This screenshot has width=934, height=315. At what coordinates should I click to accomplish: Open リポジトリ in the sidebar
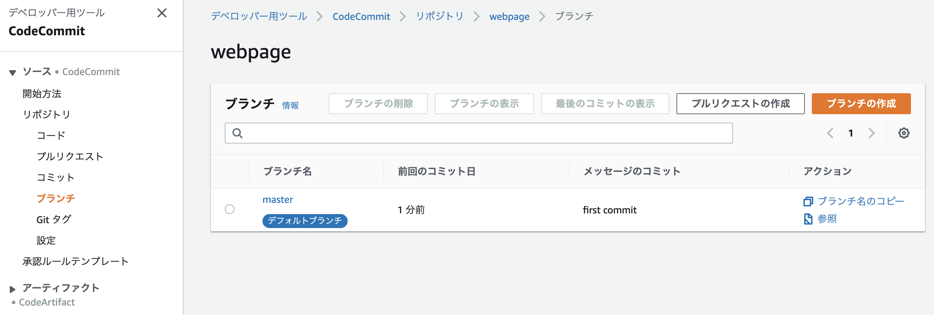[46, 114]
